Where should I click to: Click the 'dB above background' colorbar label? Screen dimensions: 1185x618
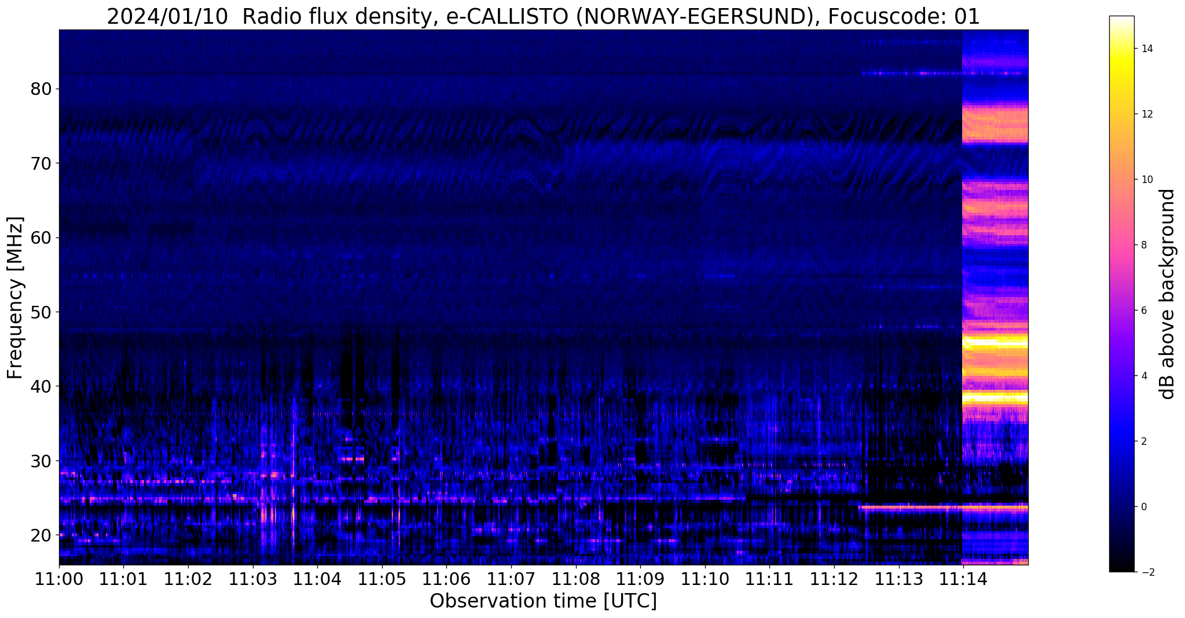[x=1168, y=294]
